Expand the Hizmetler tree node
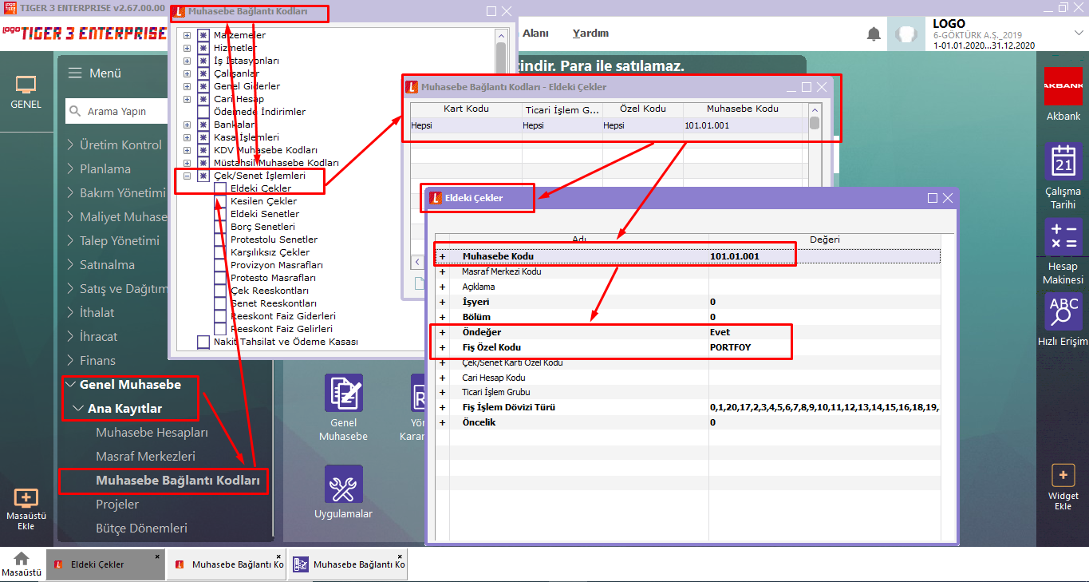 [x=187, y=48]
